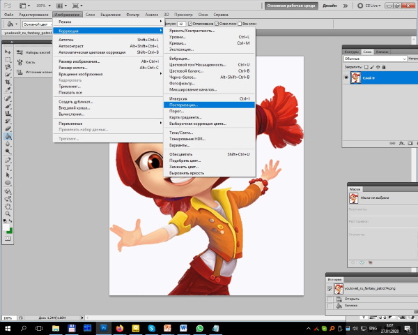Select the Crop tool
The image size is (418, 335).
click(8, 82)
